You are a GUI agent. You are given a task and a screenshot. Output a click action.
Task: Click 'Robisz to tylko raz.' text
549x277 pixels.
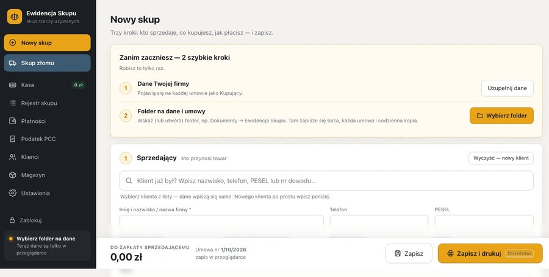click(x=142, y=68)
